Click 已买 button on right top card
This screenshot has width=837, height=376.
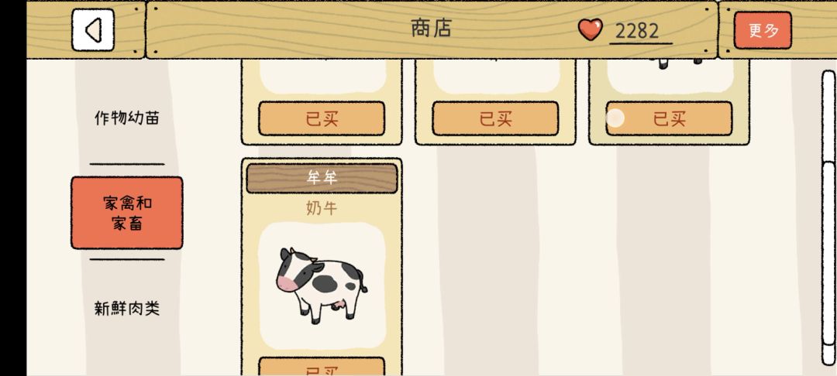[670, 119]
